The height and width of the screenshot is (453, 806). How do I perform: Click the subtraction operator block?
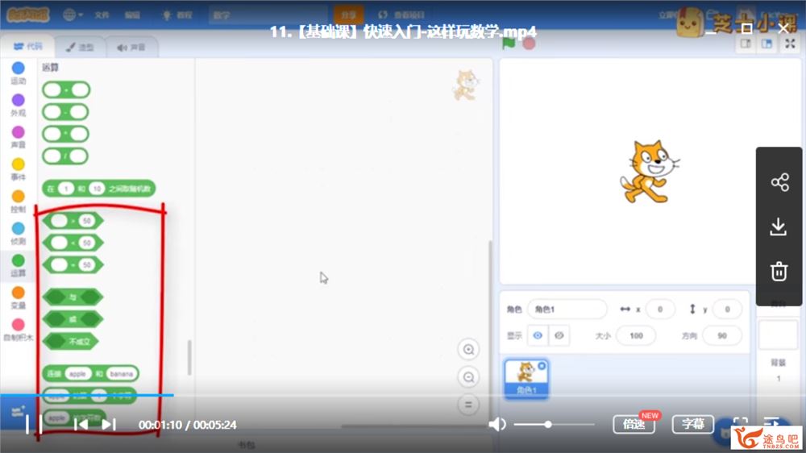(66, 112)
